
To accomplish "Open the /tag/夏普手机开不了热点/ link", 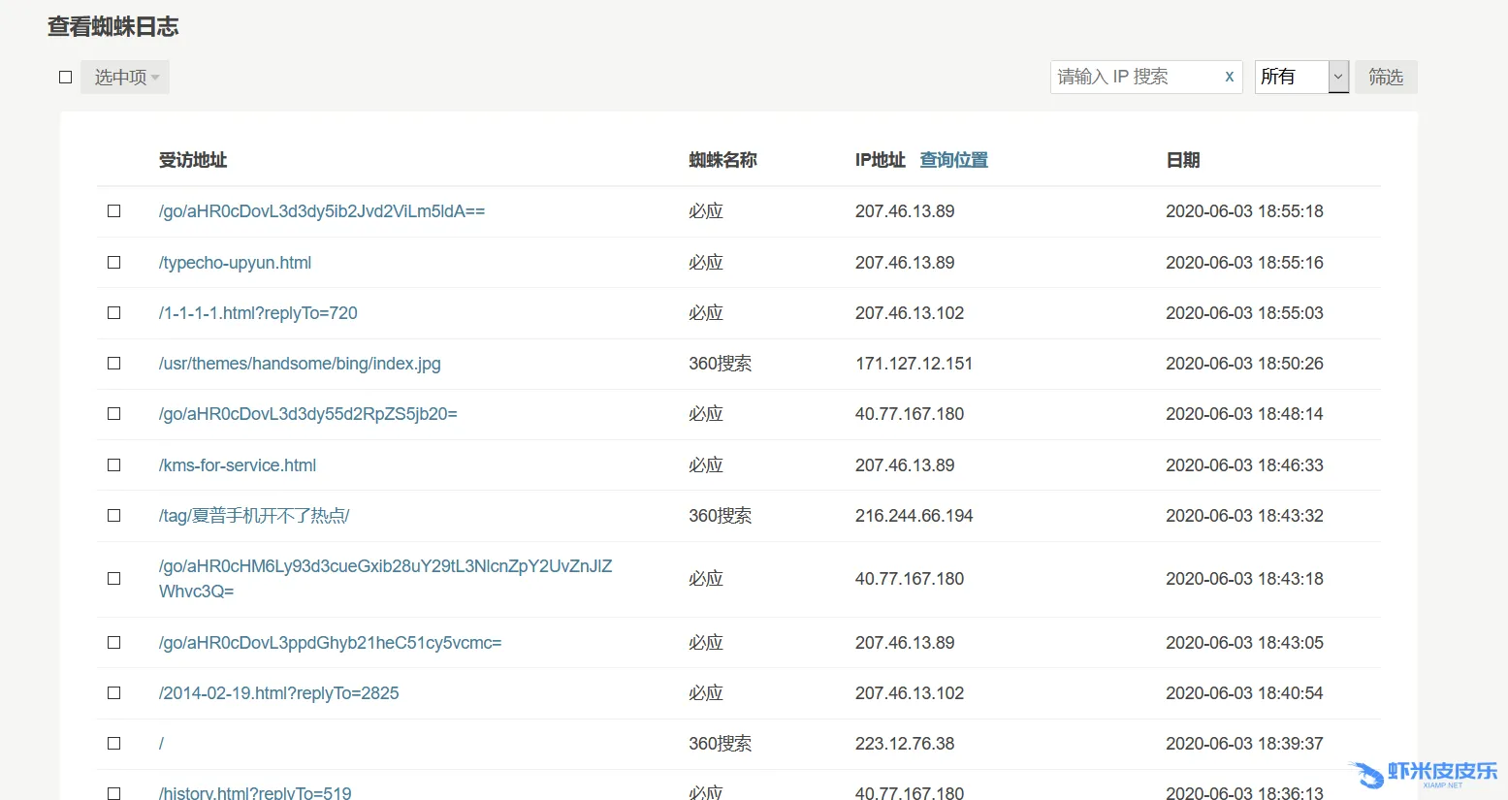I will click(x=254, y=516).
